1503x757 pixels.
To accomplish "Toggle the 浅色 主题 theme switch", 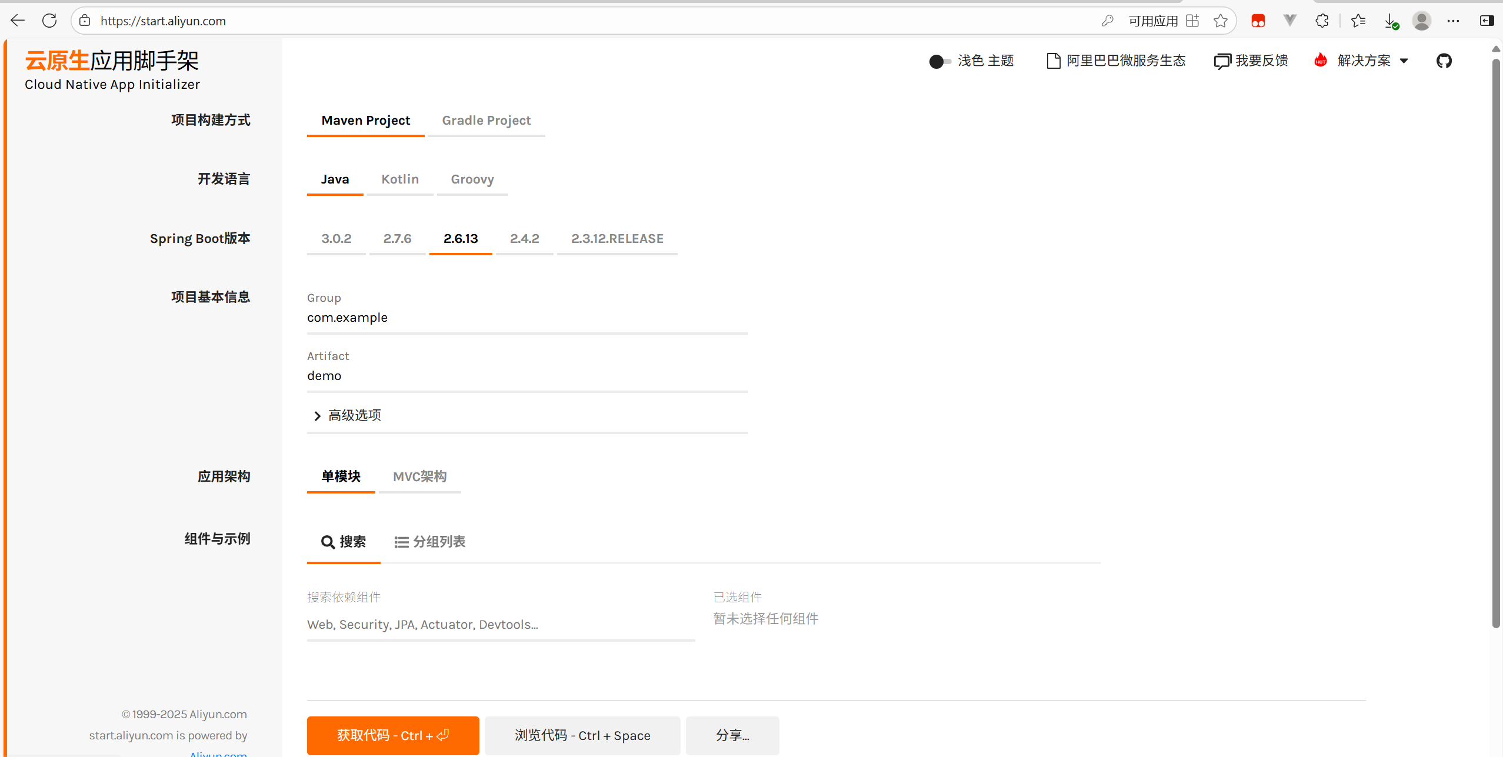I will tap(939, 61).
